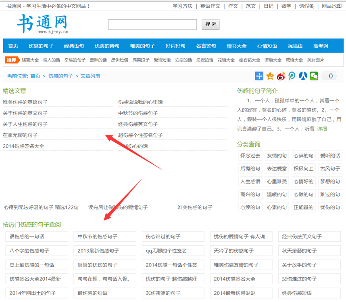Viewport: 346px width, 302px height.
Task: Select the 怀念过去 category tag
Action: (250, 156)
